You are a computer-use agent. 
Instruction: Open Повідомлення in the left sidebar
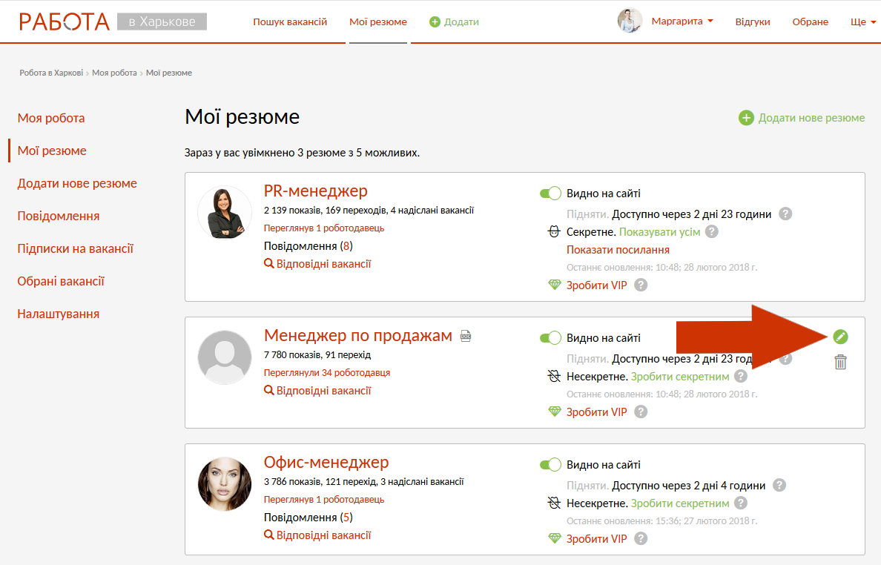[59, 216]
